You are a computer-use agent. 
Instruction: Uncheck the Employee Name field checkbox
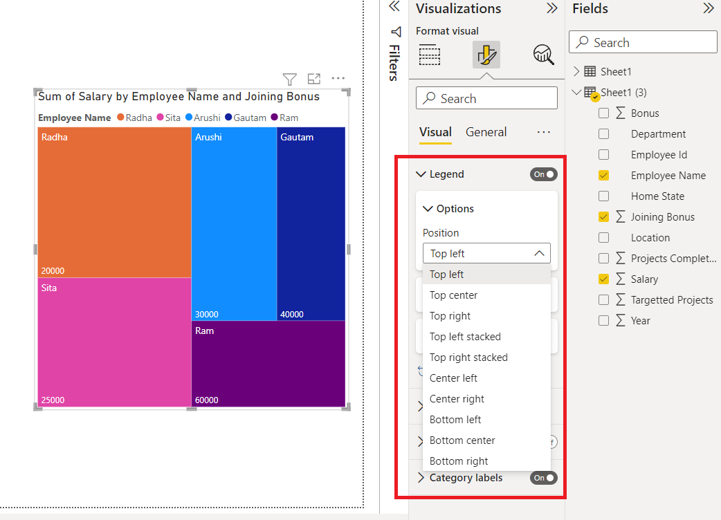[x=604, y=176]
